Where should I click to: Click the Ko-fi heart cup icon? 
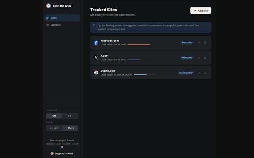pyautogui.click(x=52, y=153)
